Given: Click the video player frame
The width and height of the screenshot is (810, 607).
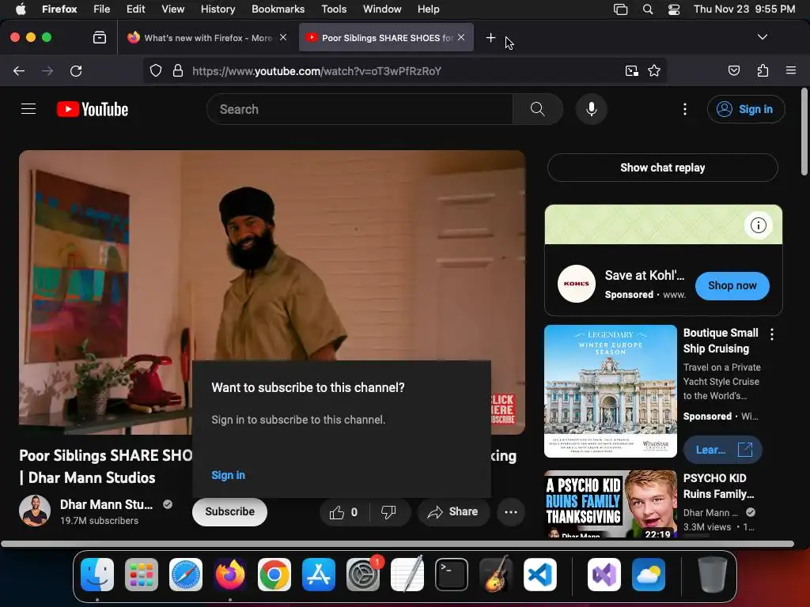Looking at the screenshot, I should [272, 292].
